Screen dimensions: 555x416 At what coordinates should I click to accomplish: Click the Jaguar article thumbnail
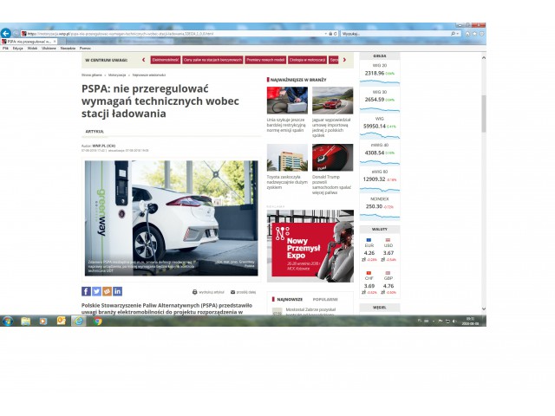pyautogui.click(x=332, y=101)
